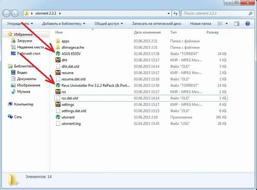Go back with the Back arrow button
Screen dimensions: 257x190
coord(6,14)
